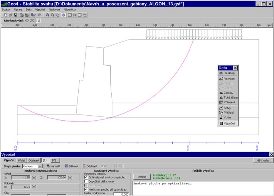This screenshot has height=196, width=274.
Task: Switch to analysis tab [1]
Action: 45,160
